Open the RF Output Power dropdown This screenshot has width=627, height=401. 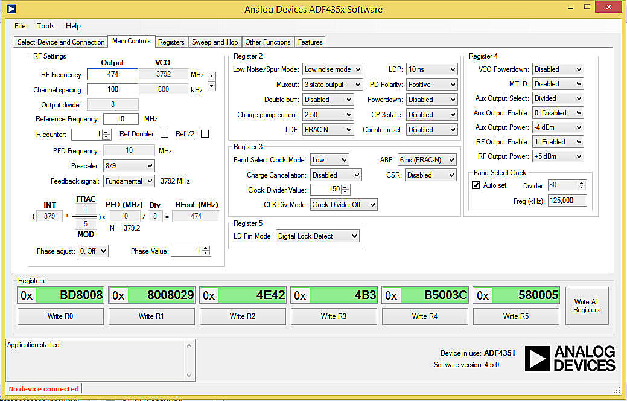tap(558, 156)
